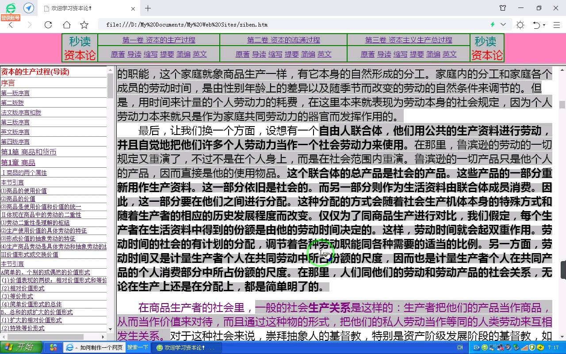Viewport: 566px width, 354px height.
Task: Close the 欢迎学习资本论 tab
Action: pos(133,8)
